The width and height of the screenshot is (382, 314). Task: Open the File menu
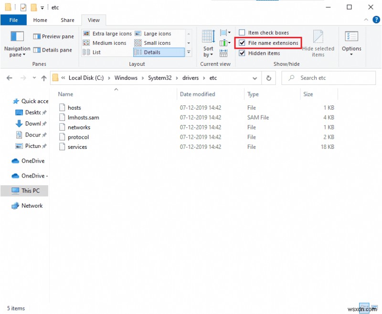tap(13, 20)
